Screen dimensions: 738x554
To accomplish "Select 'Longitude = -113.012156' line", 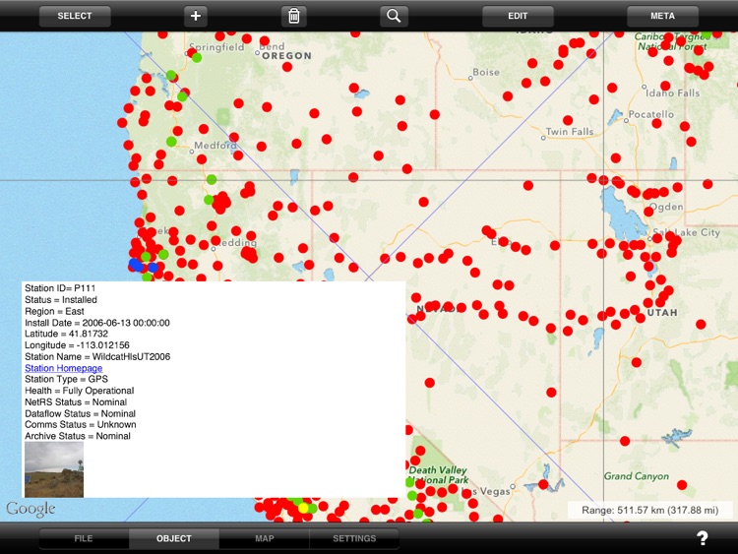I will (77, 345).
